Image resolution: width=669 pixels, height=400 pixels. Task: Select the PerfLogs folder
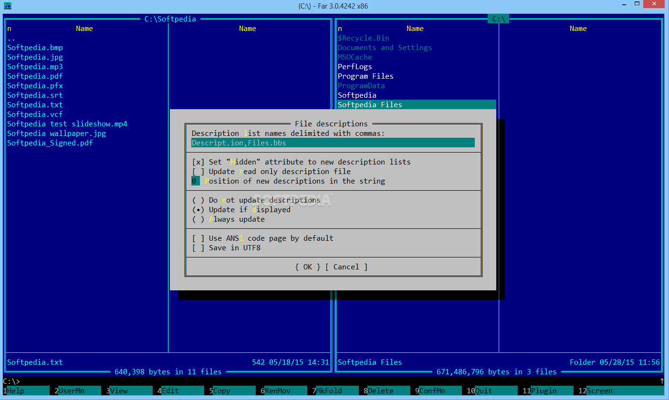pos(355,67)
